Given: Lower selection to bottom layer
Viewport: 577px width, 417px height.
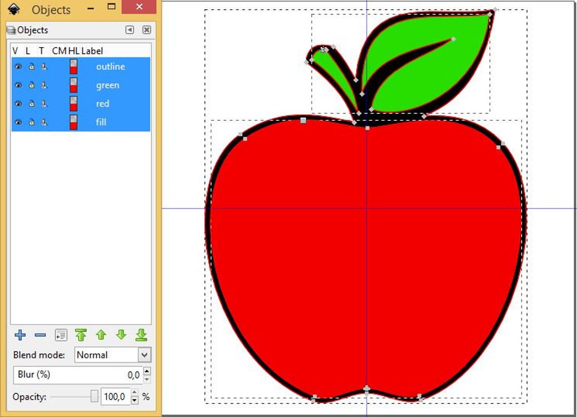Looking at the screenshot, I should click(x=142, y=335).
